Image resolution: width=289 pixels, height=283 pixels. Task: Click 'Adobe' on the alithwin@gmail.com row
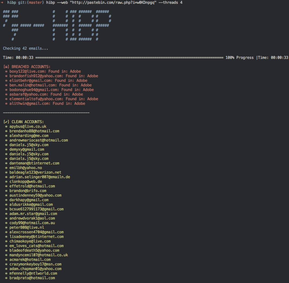pos(80,104)
